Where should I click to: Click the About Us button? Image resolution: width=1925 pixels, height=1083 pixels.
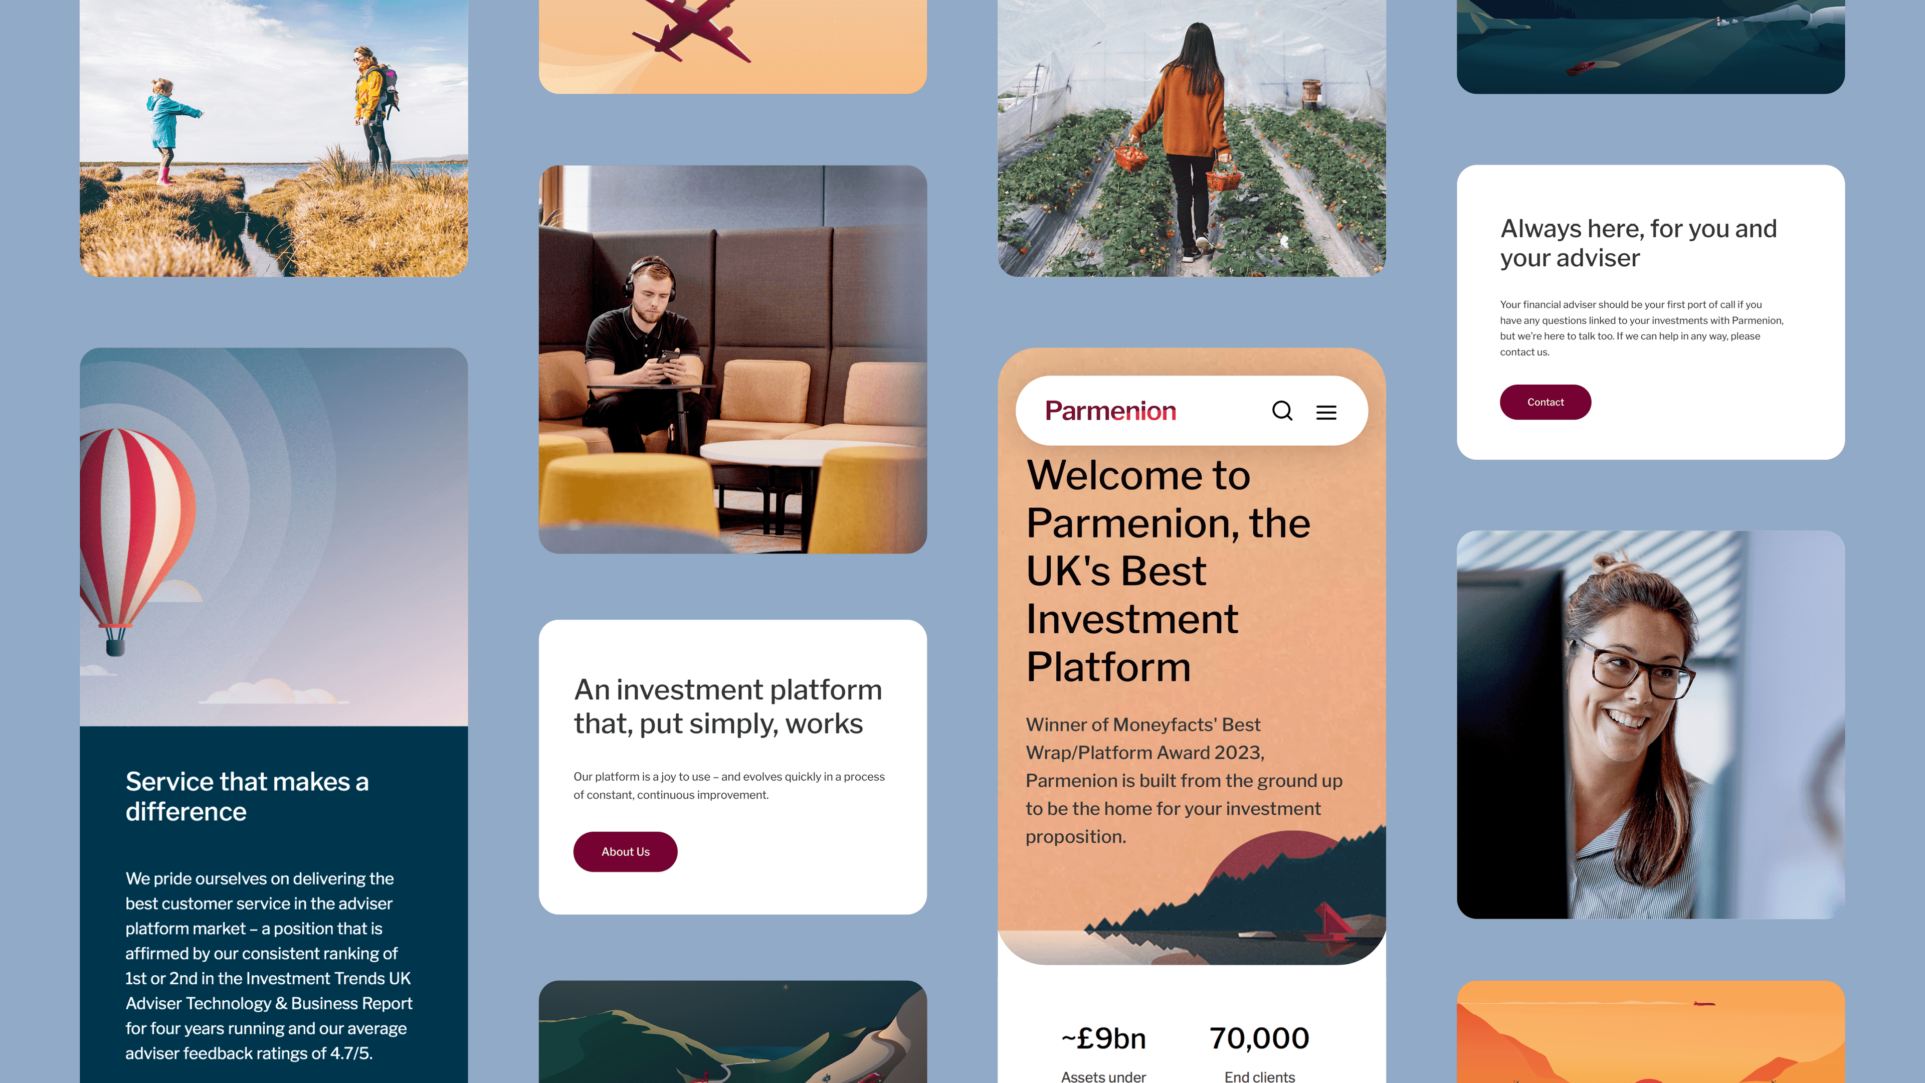tap(626, 851)
